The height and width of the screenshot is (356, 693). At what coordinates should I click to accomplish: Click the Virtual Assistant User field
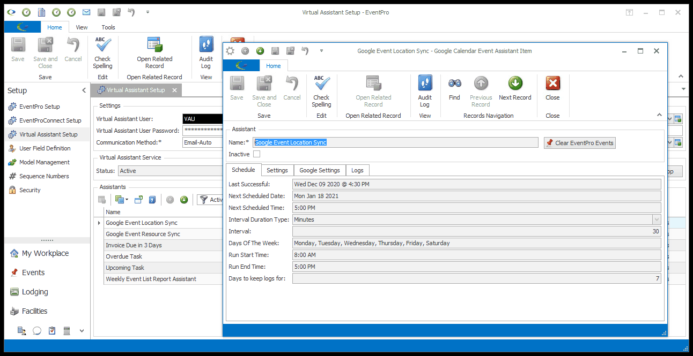pyautogui.click(x=202, y=119)
